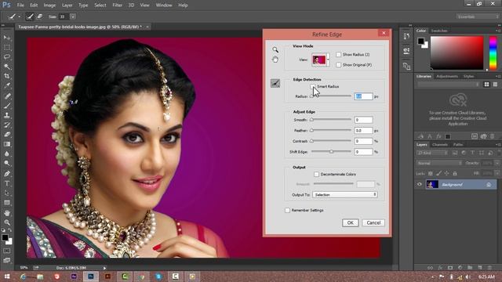Open the Libraries selection dropdown

click(449, 85)
